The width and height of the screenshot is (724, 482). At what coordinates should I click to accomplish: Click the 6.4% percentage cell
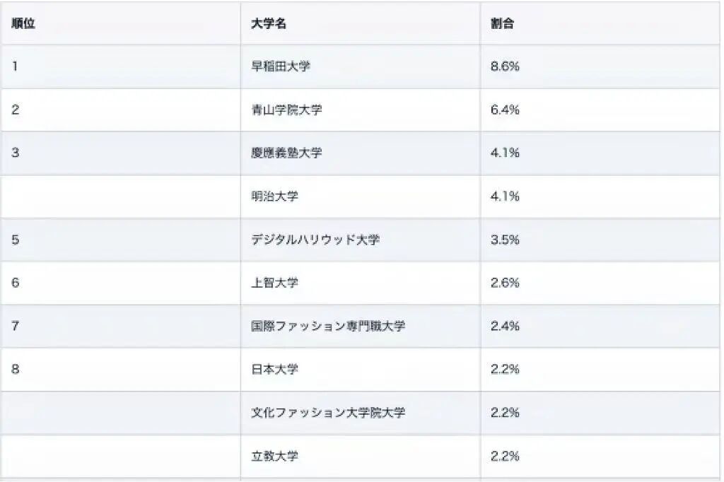pos(505,110)
